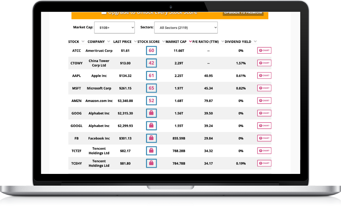The image size is (341, 206).
Task: Sort by the P/E Ratio (TTM) header
Action: click(x=205, y=42)
